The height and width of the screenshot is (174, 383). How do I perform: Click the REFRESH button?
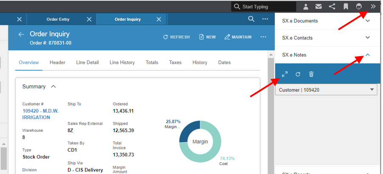176,37
